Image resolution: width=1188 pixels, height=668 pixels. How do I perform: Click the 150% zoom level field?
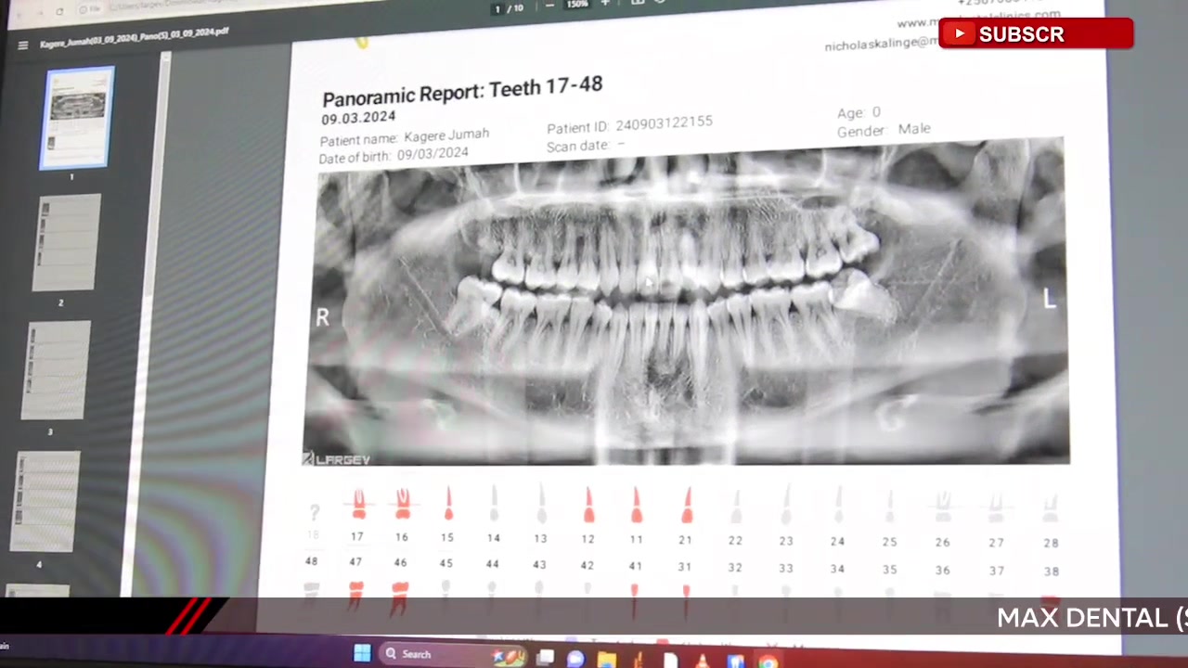(x=577, y=5)
